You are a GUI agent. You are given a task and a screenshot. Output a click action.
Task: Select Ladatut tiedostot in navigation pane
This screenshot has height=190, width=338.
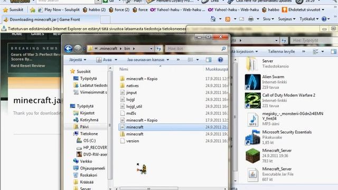(x=90, y=85)
